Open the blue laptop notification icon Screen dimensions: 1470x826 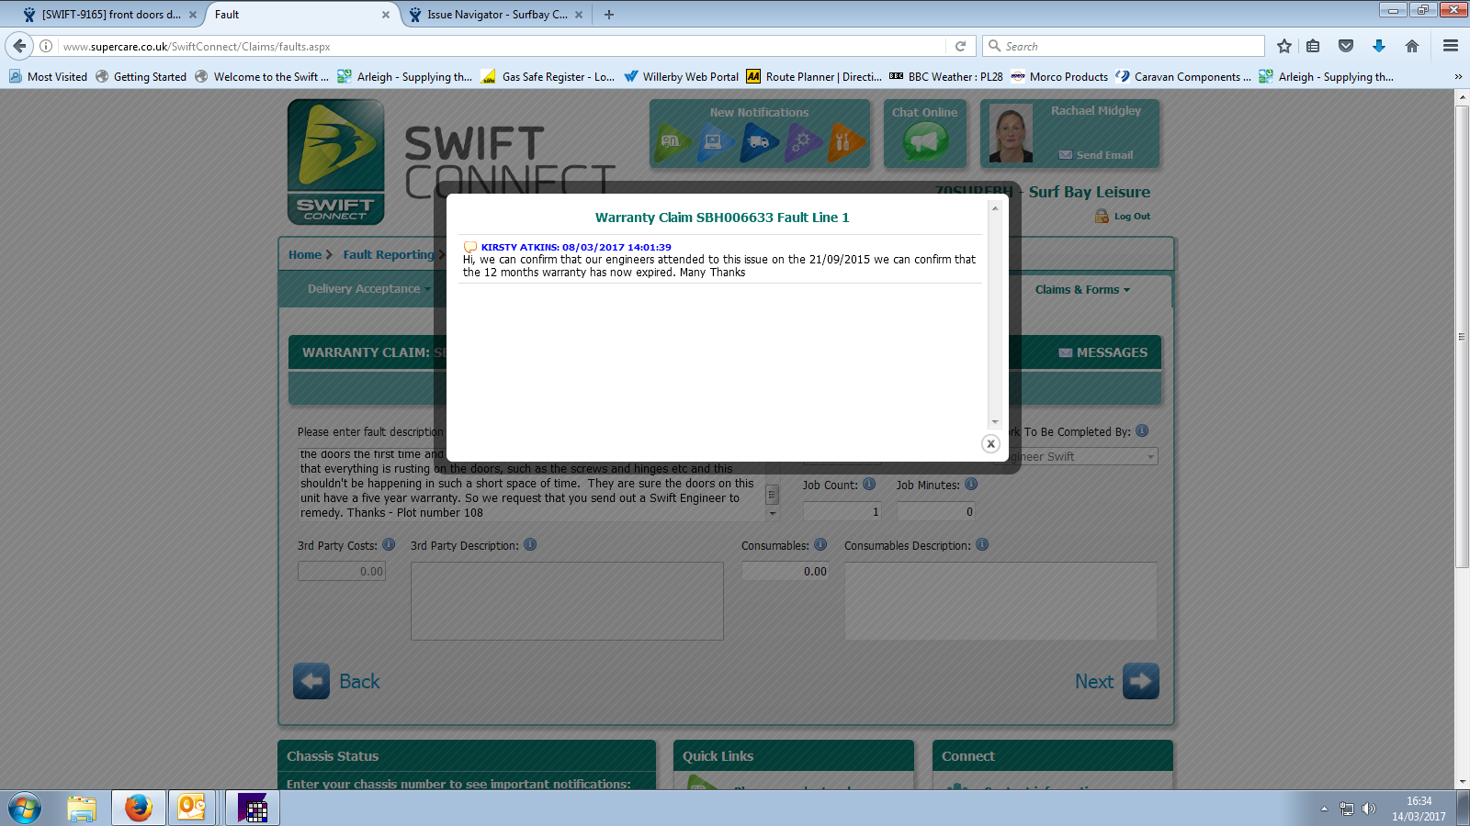click(716, 142)
